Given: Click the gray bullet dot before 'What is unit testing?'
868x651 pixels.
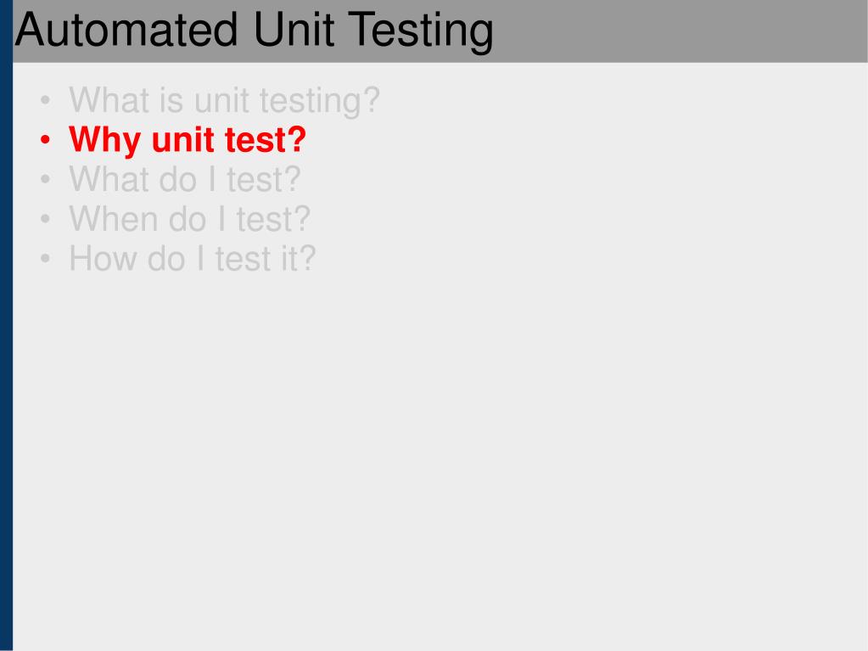Looking at the screenshot, I should click(x=45, y=101).
